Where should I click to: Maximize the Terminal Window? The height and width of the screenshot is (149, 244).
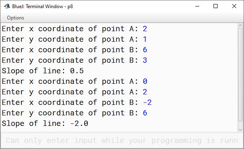click(216, 6)
